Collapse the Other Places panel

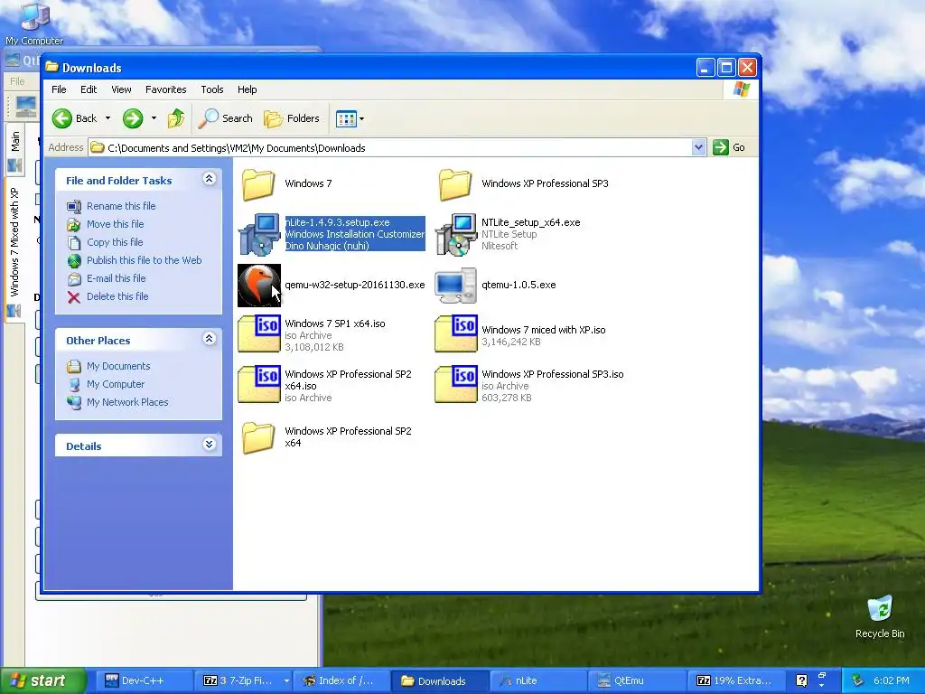click(x=209, y=339)
